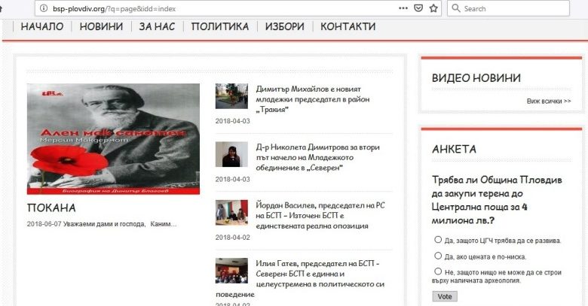Click the site information icon in address bar
Image resolution: width=588 pixels, height=306 pixels.
click(44, 8)
